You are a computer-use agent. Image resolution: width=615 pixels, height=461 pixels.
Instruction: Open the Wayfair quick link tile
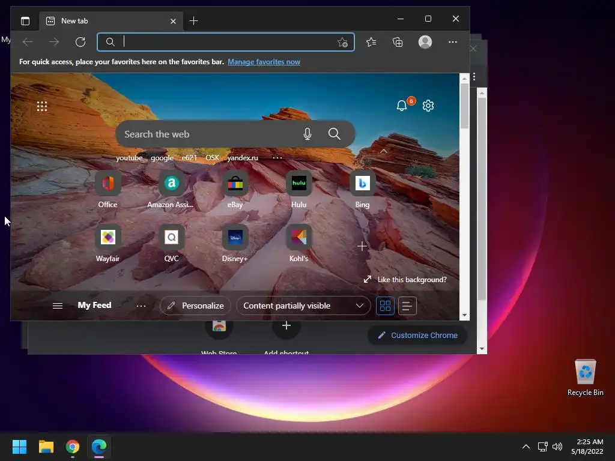click(108, 244)
